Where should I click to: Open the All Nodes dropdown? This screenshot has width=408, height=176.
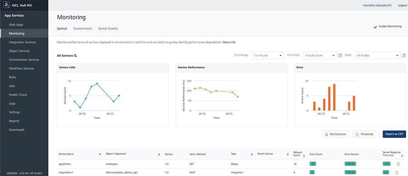pyautogui.click(x=378, y=55)
